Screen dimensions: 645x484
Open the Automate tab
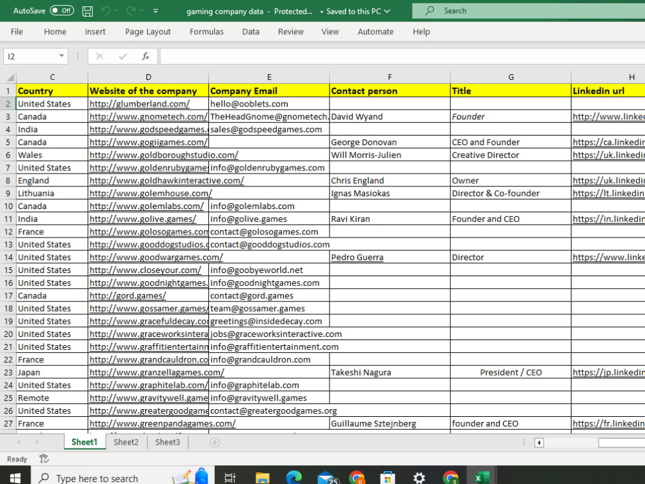point(375,32)
